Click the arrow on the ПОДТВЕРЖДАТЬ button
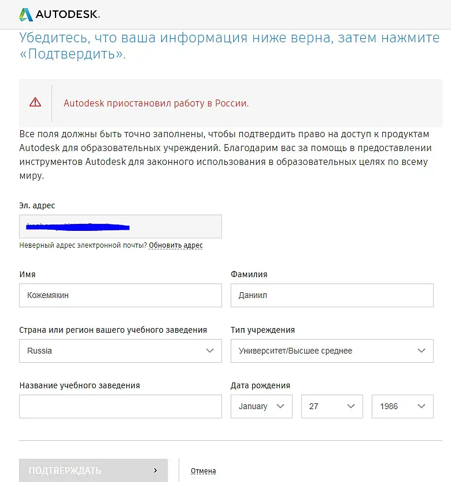Screen dimensions: 451x482 (x=155, y=470)
